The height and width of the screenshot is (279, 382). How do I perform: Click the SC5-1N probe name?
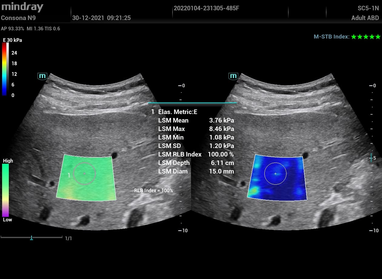pos(368,8)
